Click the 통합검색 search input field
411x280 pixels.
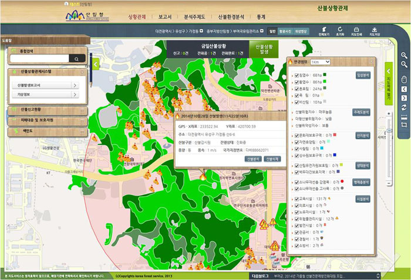click(41, 59)
